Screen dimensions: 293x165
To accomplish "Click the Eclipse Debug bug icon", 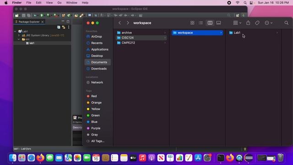I will click(35, 15).
